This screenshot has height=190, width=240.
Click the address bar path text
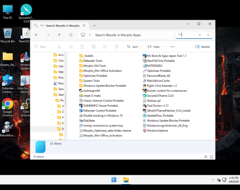pos(118,35)
